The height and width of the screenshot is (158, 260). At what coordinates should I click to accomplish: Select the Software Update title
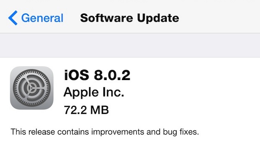click(x=130, y=18)
